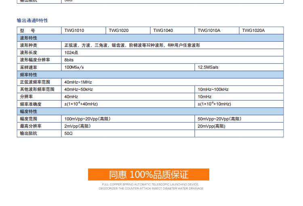Click the 波形种类 row label
Viewport: 303px width, 206px height.
29,45
